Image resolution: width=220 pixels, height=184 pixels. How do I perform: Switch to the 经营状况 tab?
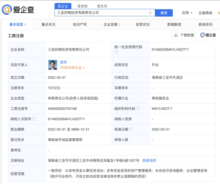pyautogui.click(x=143, y=25)
